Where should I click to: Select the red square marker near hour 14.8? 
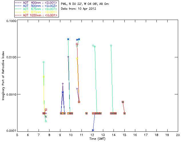coord(123,102)
